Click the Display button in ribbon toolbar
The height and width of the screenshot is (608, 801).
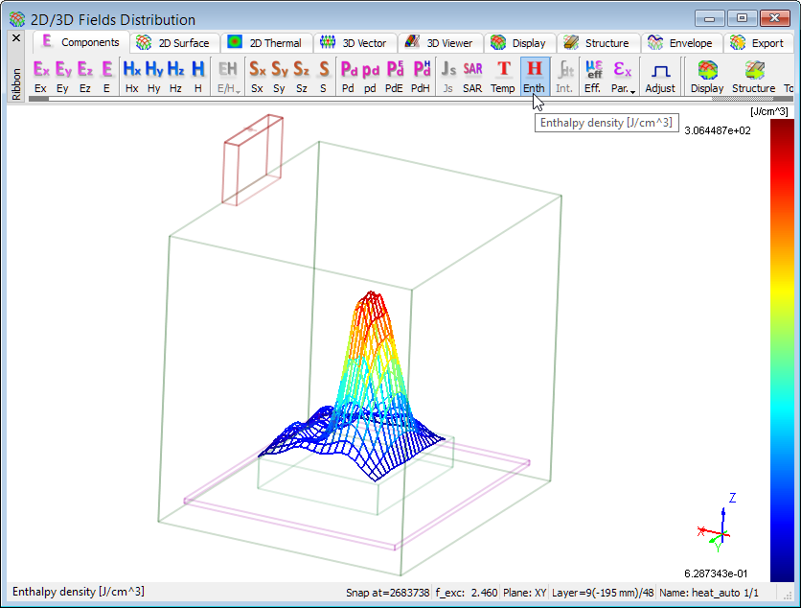coord(707,76)
